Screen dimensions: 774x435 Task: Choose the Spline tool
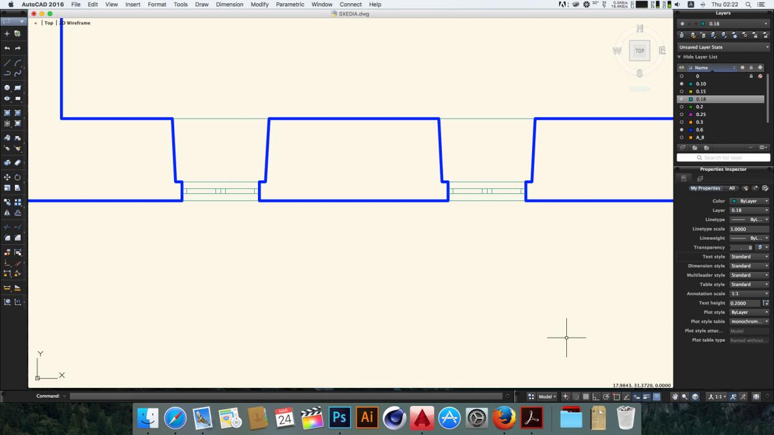(x=17, y=73)
